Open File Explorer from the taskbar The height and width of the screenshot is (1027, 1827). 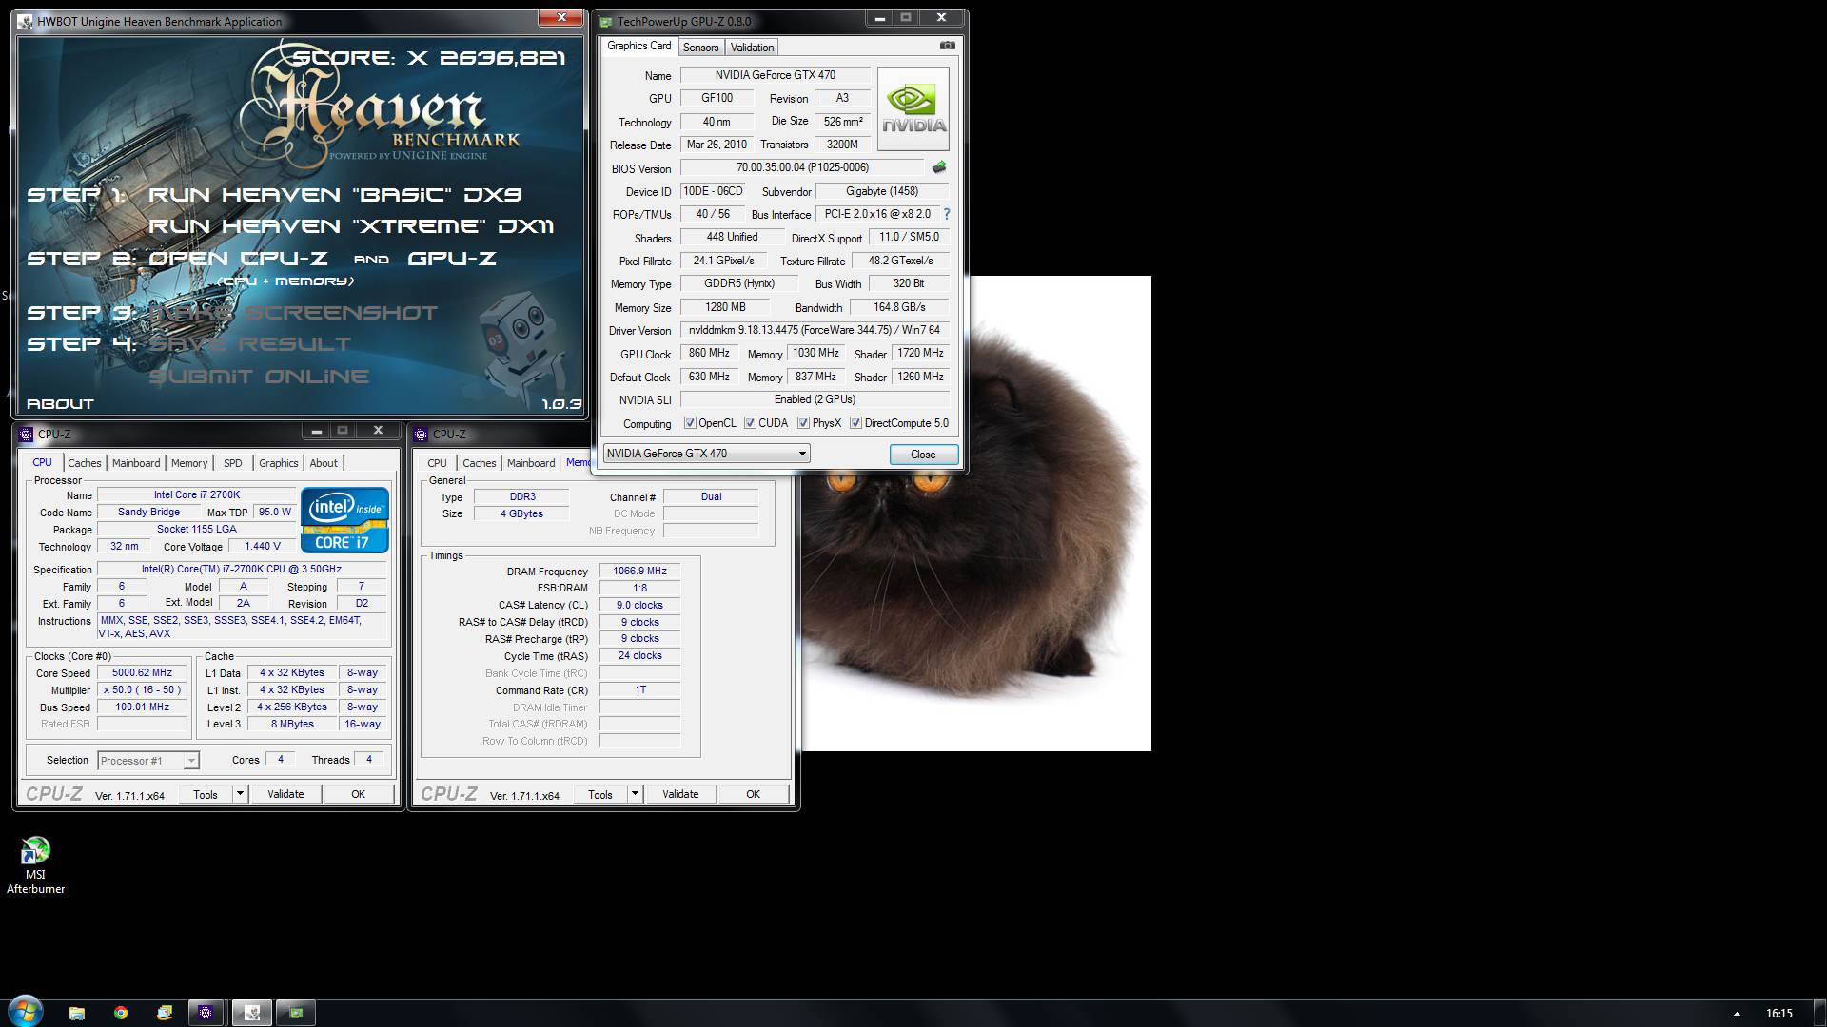click(77, 1013)
